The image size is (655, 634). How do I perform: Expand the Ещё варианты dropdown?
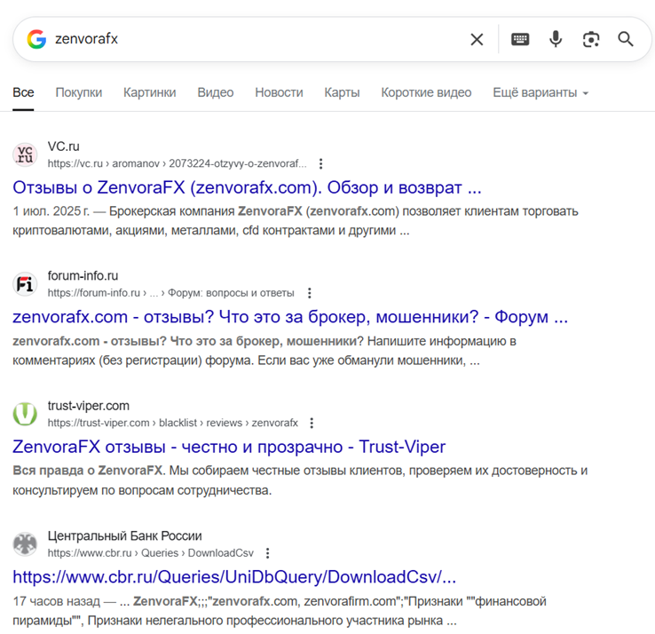click(541, 92)
